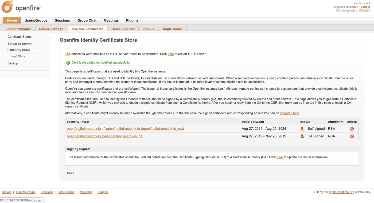Click the 'Algorithm' column header
Image resolution: width=374 pixels, height=203 pixels.
(x=336, y=122)
